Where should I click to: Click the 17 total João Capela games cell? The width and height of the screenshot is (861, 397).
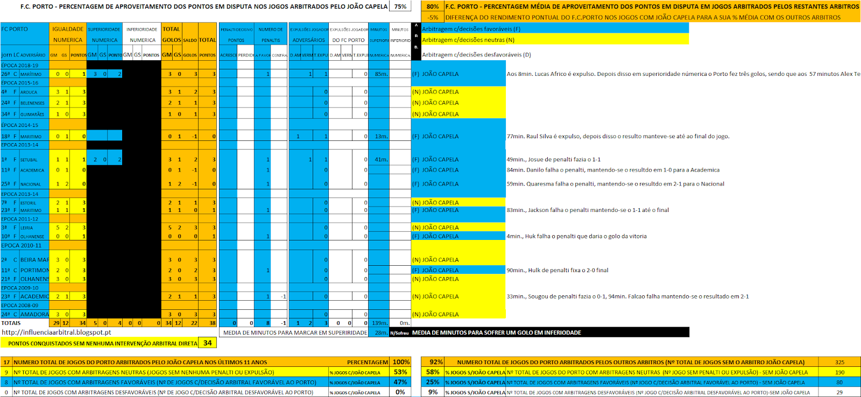pyautogui.click(x=6, y=362)
